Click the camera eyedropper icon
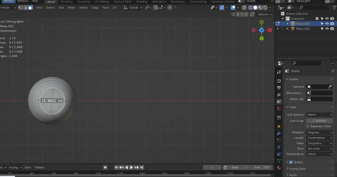The image size is (337, 177). (330, 87)
